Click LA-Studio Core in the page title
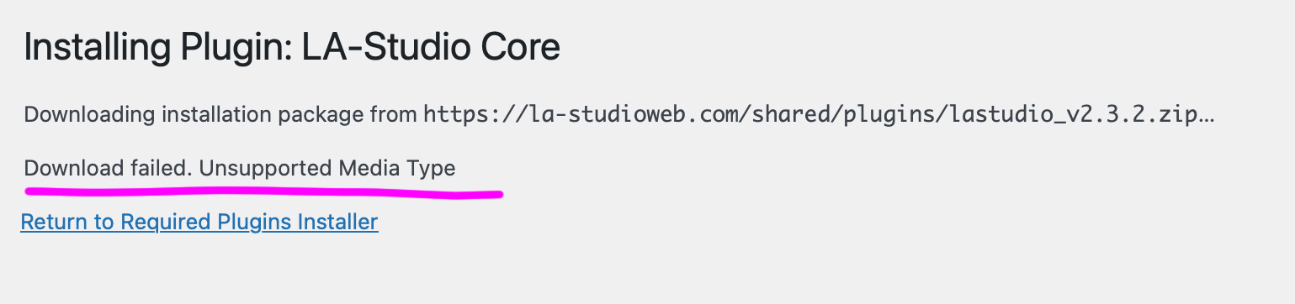Viewport: 1295px width, 304px height. (442, 48)
